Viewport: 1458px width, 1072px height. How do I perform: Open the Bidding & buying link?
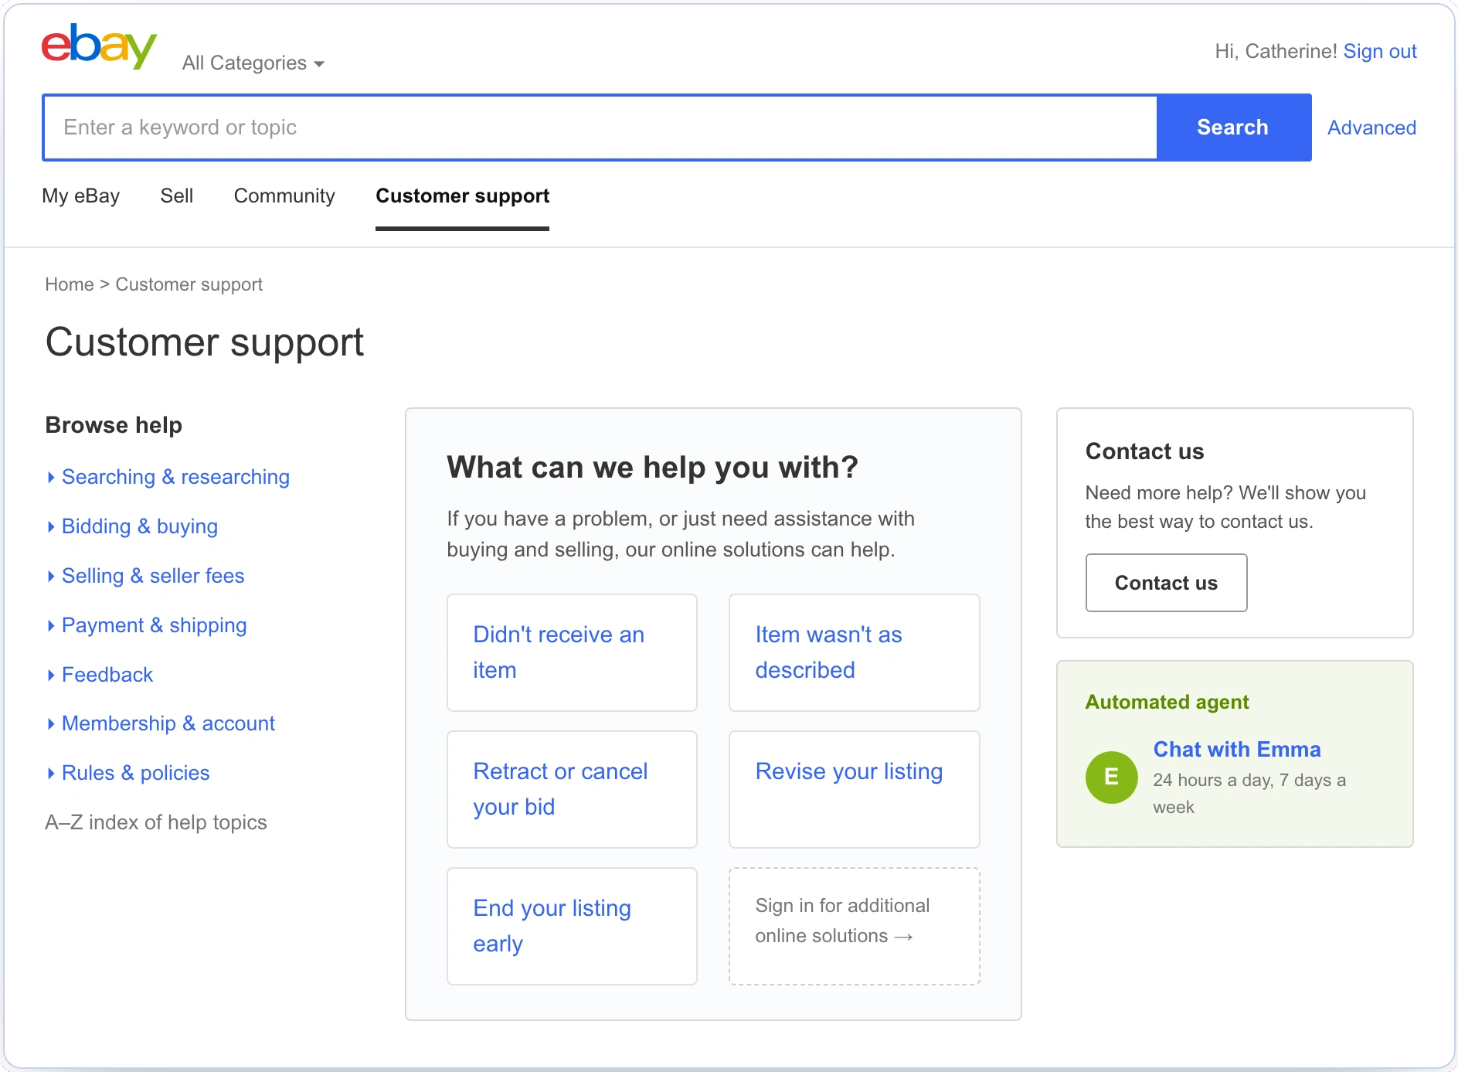coord(140,527)
